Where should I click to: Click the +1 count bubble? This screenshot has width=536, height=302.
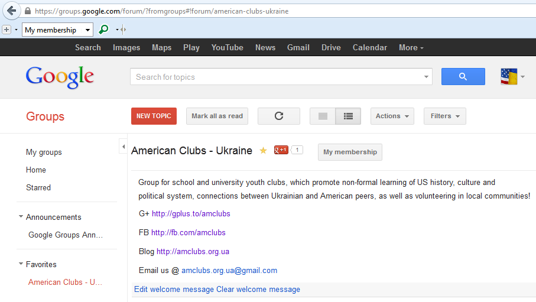[297, 150]
